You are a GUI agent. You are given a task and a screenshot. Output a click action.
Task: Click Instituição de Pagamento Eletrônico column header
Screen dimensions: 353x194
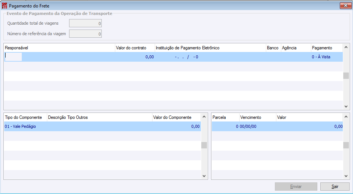pyautogui.click(x=211, y=48)
